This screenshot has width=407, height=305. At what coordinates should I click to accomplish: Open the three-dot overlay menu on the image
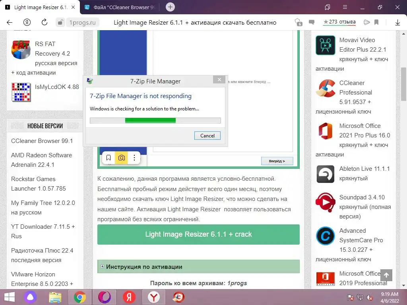click(134, 158)
